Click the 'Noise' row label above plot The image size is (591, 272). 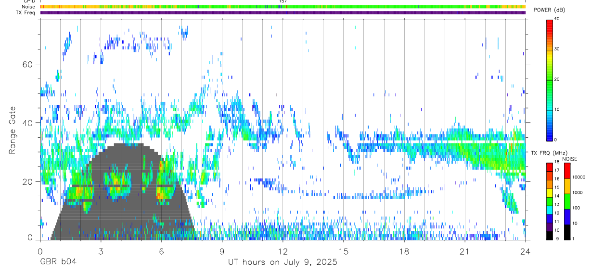28,7
